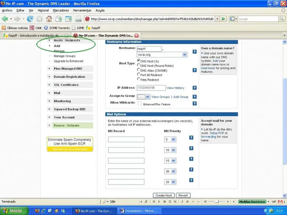Expand the Plus Managed DNS section
This screenshot has width=287, height=215.
click(x=49, y=68)
